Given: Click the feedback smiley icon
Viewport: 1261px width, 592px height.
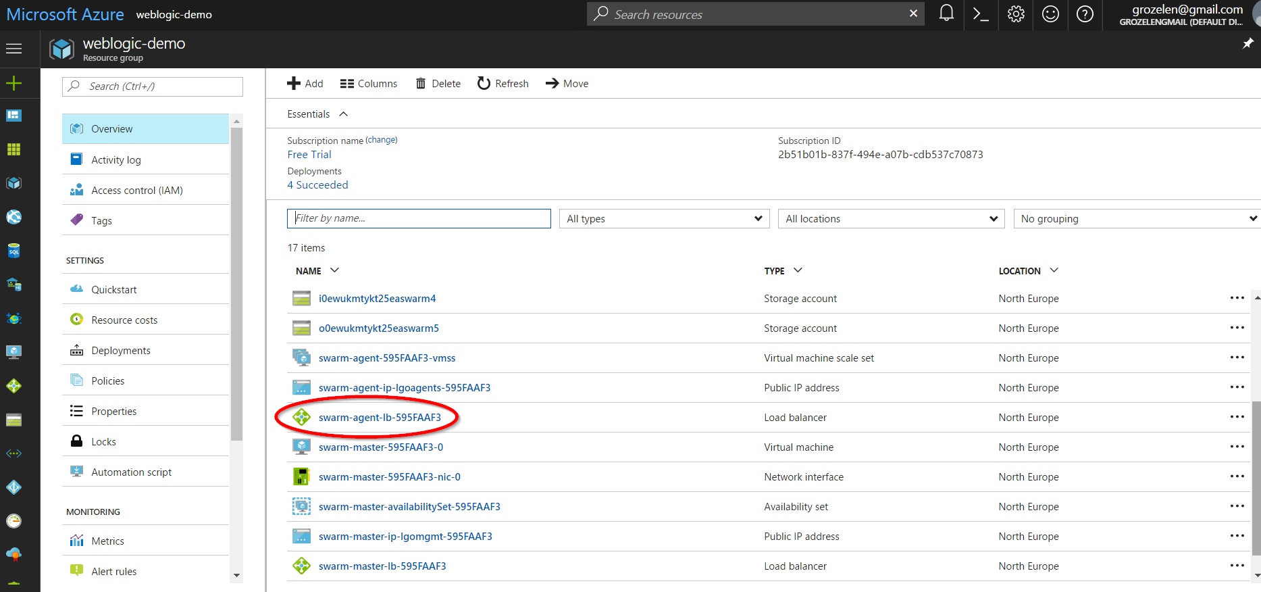Looking at the screenshot, I should 1050,14.
